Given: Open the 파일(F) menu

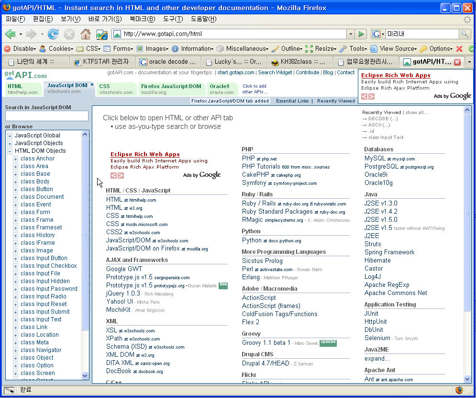Looking at the screenshot, I should pyautogui.click(x=15, y=19).
